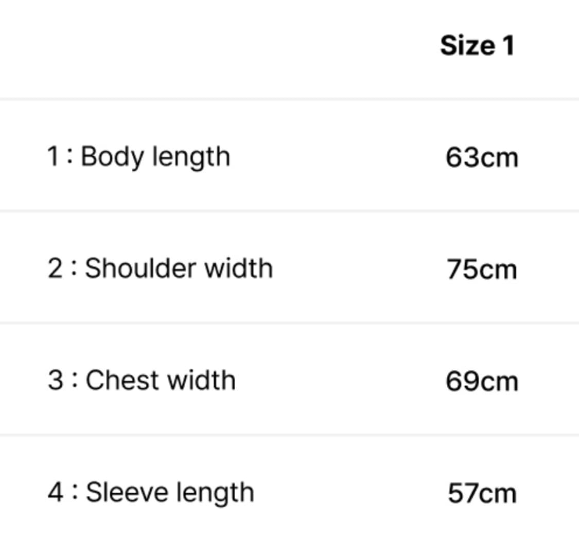Click row number 2 before Shoulder width
The image size is (579, 539).
click(x=55, y=268)
